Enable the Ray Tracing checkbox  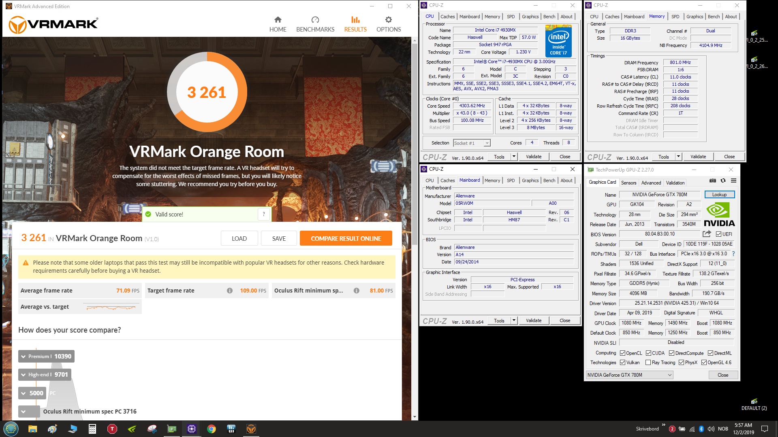tap(648, 363)
